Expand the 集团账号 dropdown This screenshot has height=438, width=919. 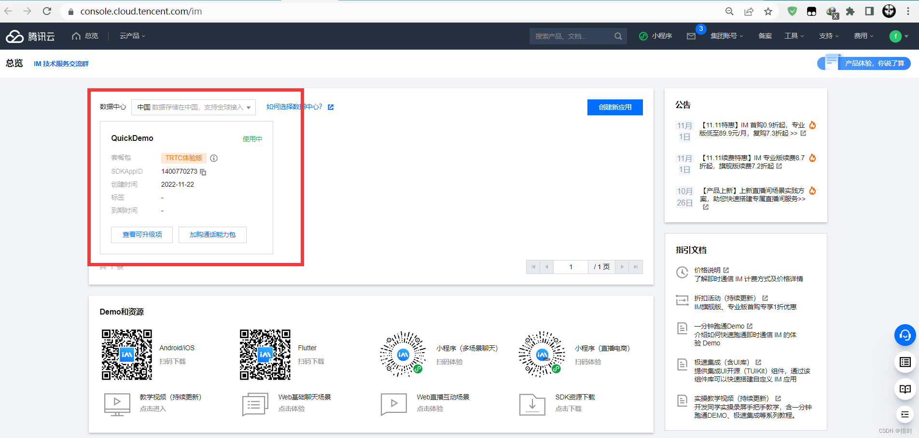click(x=726, y=36)
